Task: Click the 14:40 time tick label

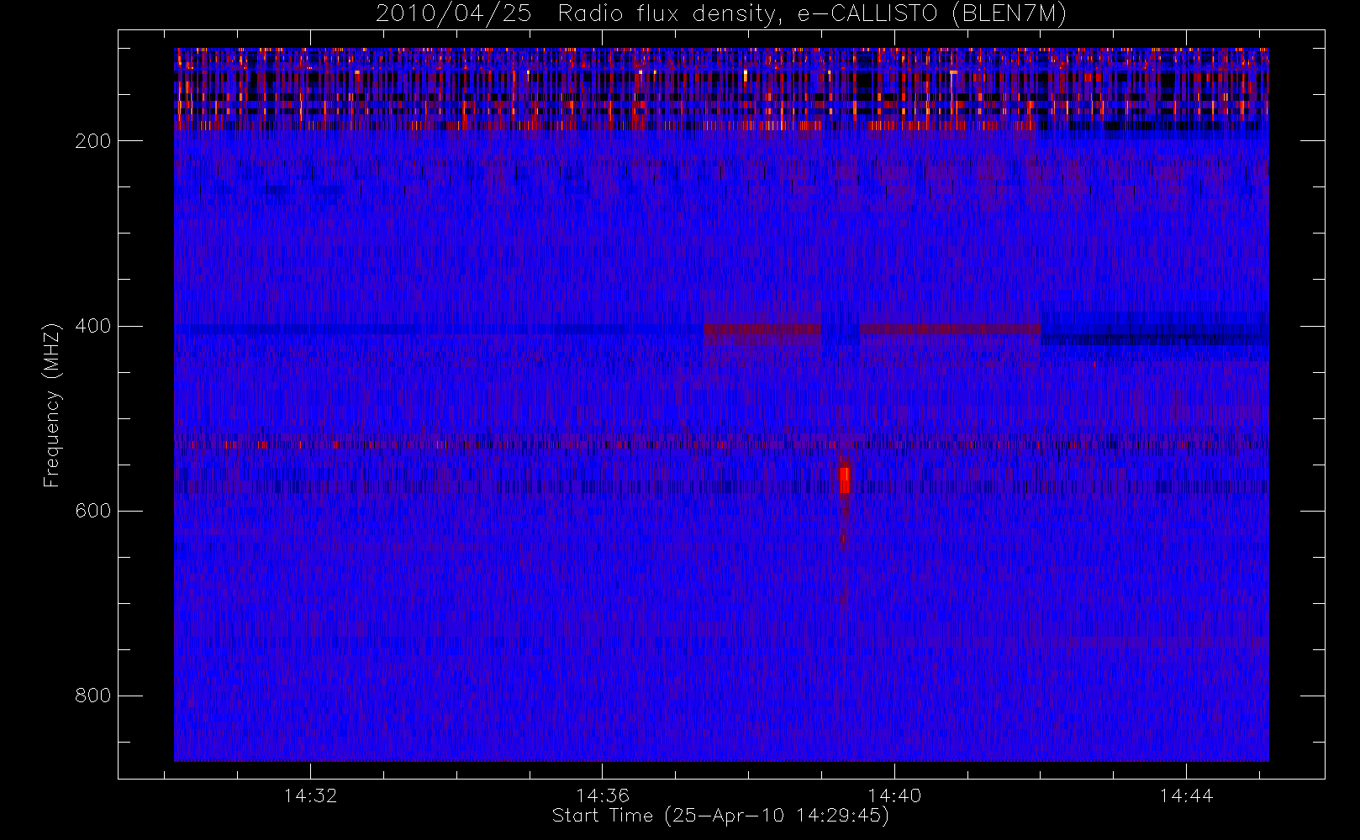Action: [x=894, y=795]
